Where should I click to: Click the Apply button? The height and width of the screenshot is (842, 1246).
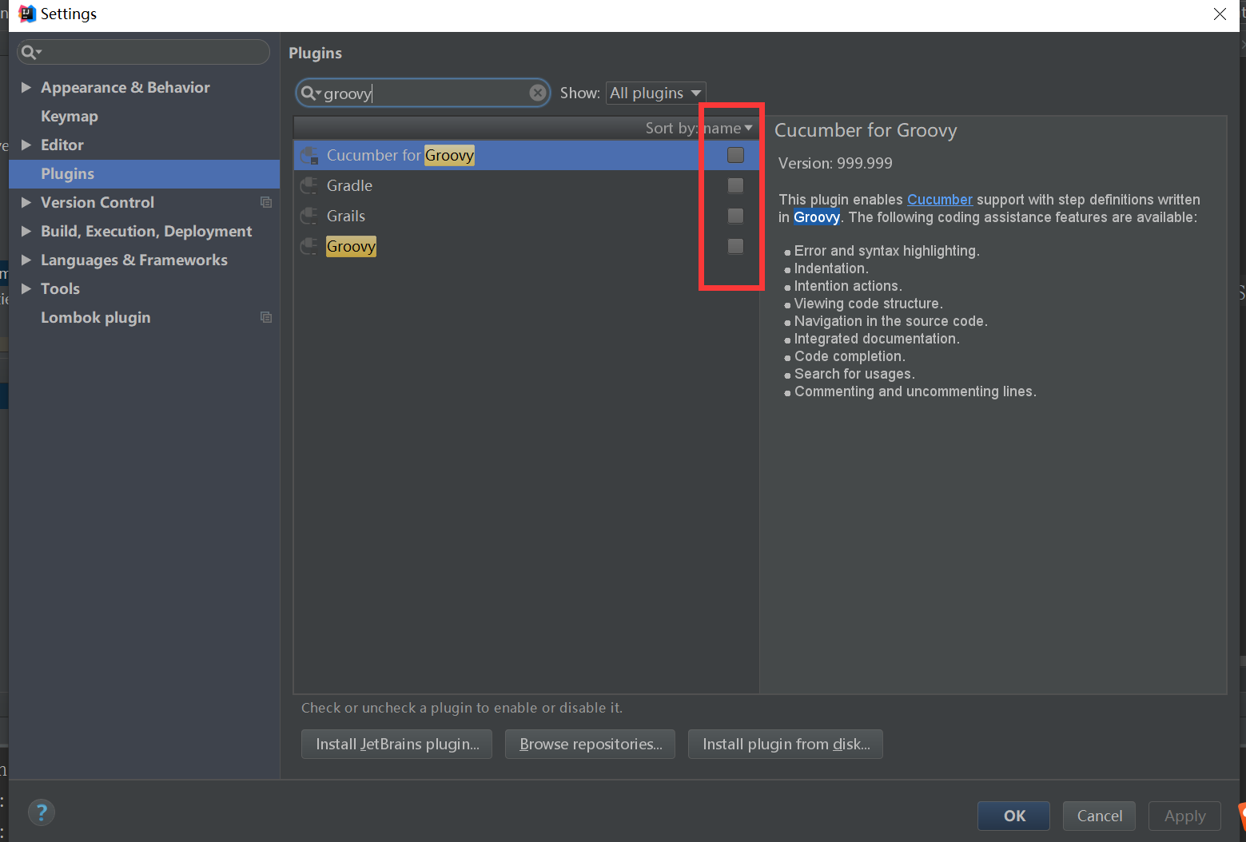click(x=1184, y=816)
